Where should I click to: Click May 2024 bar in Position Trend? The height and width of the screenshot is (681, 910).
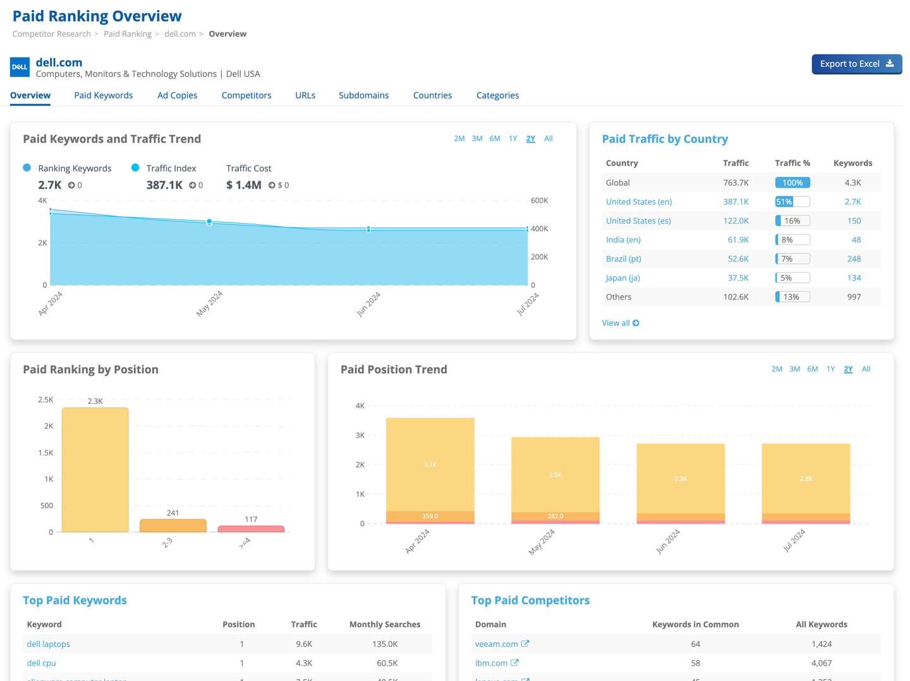pyautogui.click(x=555, y=480)
